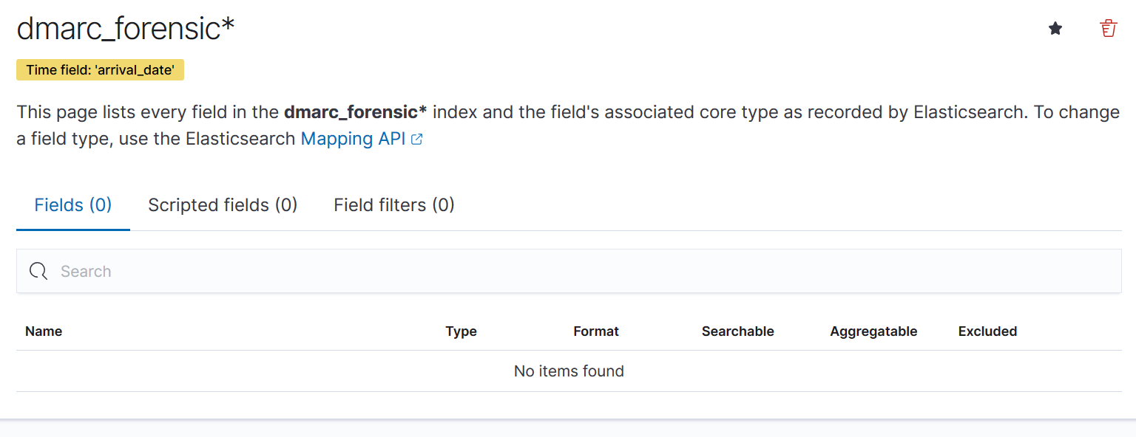Open the Mapping API link

click(353, 139)
